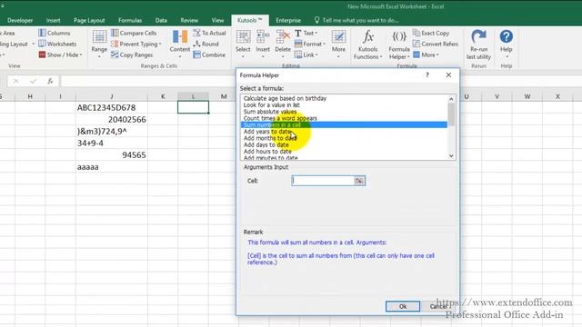Switch to the Insert ribbon tab
Screen dimensions: 582x327
[53, 20]
